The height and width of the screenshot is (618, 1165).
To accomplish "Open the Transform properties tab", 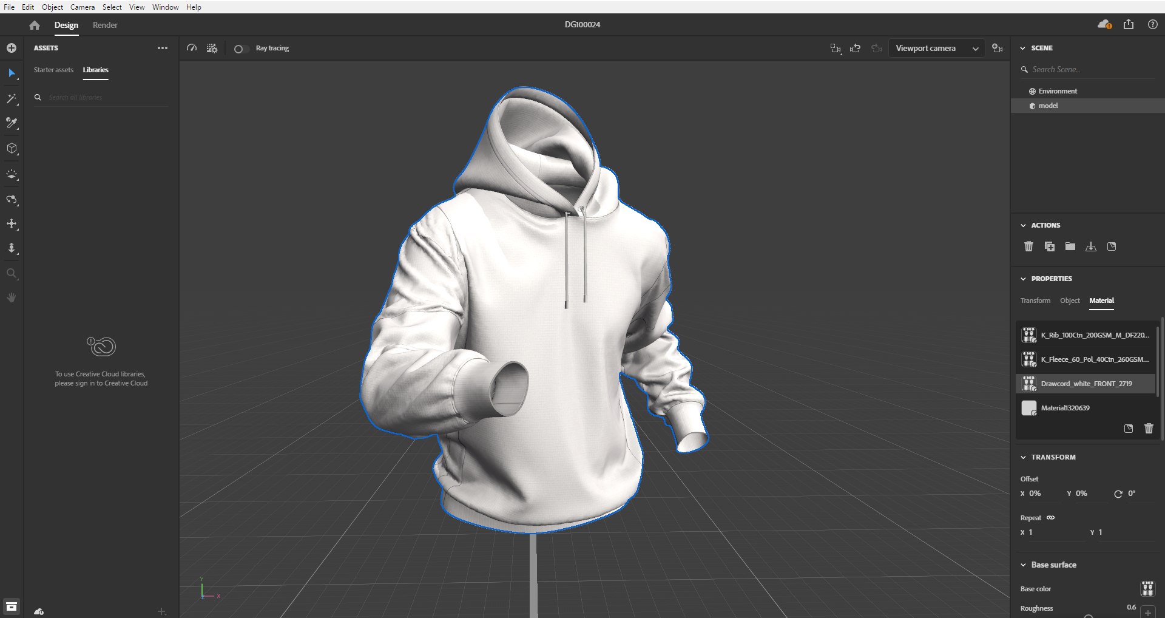I will pyautogui.click(x=1035, y=301).
